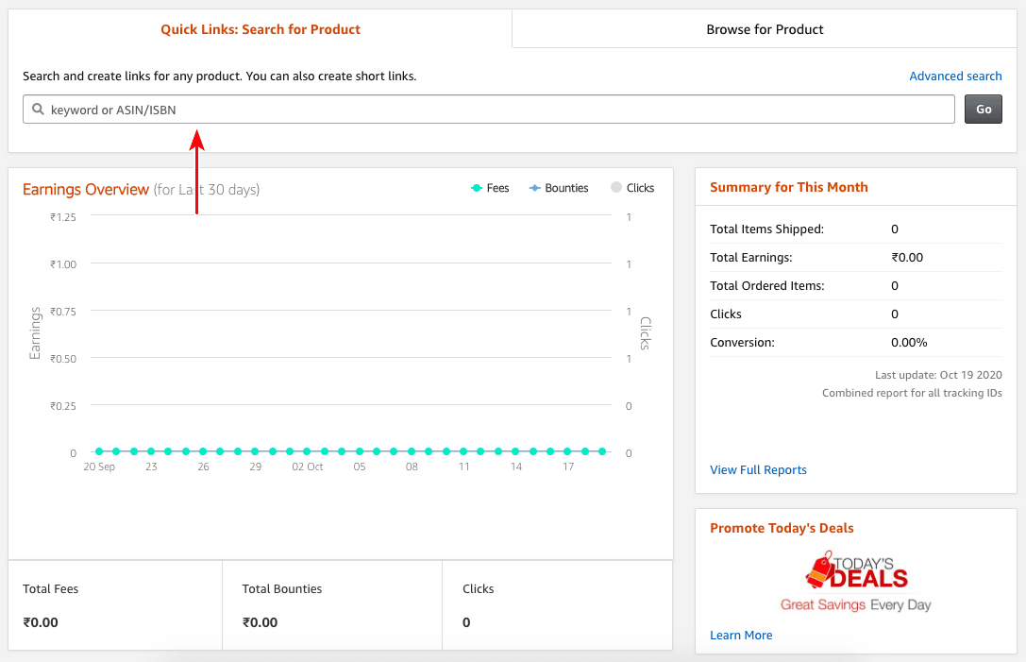Screen dimensions: 1026x662
Task: Click the Conversion 0.00% value
Action: tap(909, 343)
